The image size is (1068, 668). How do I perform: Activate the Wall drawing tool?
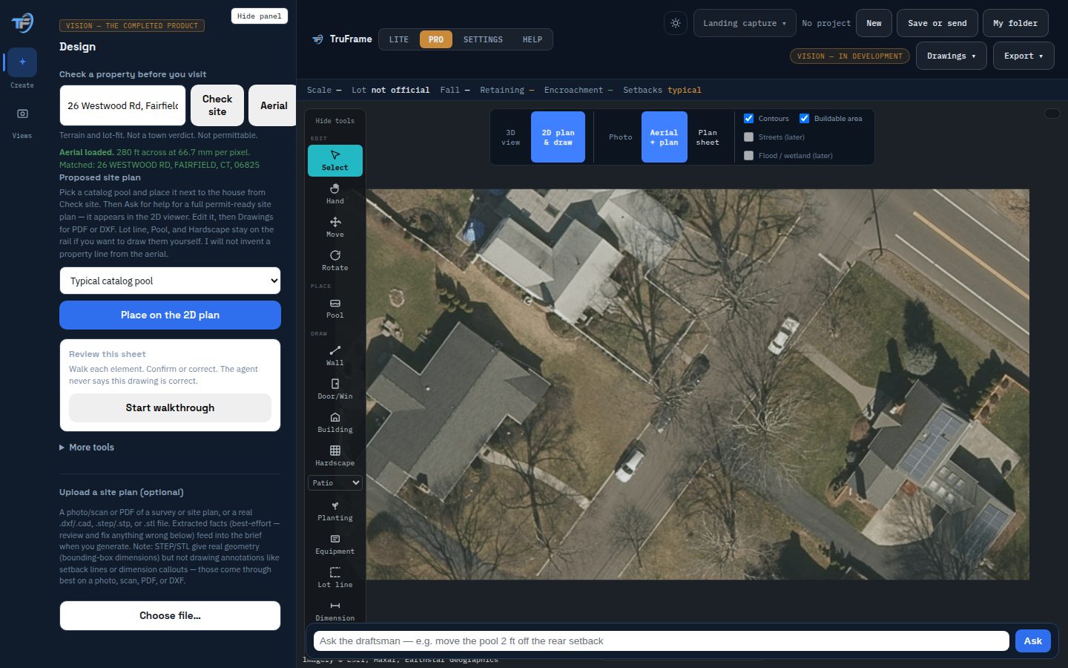[335, 356]
